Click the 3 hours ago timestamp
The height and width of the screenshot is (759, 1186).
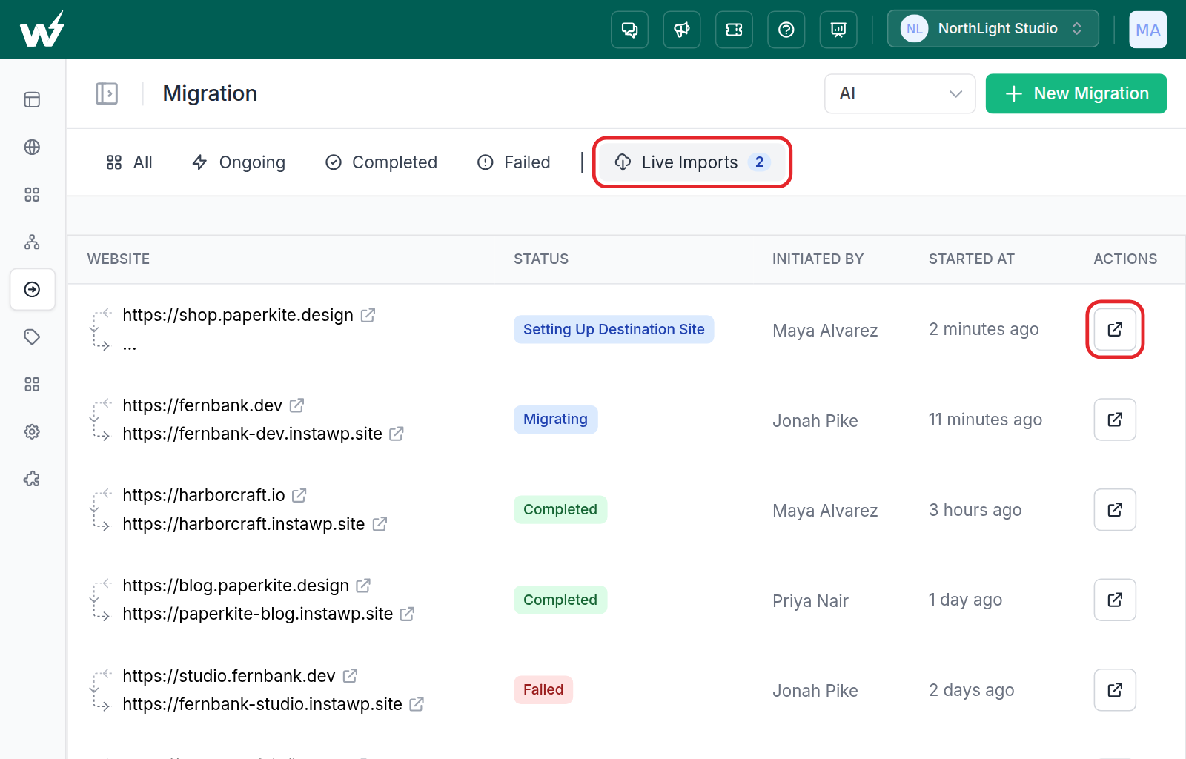click(x=975, y=510)
